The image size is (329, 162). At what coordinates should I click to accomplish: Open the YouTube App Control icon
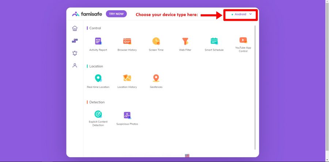[243, 40]
